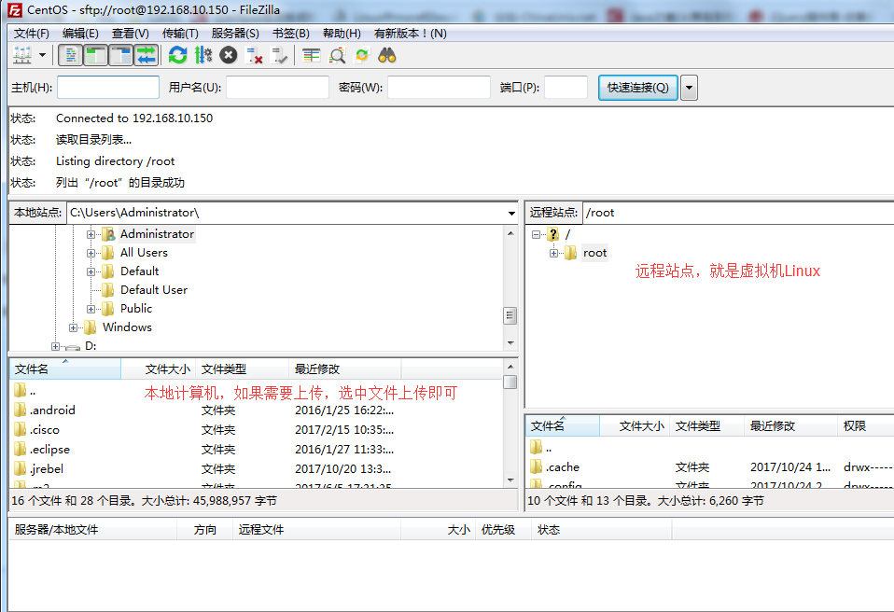This screenshot has width=894, height=612.
Task: Sort local files by 最近修改 column
Action: pos(345,369)
